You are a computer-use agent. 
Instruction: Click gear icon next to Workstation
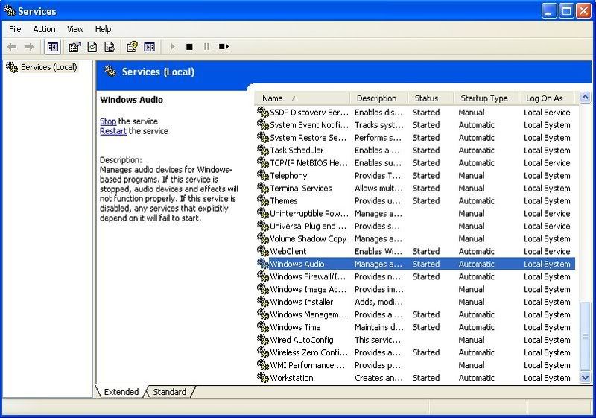click(x=263, y=377)
